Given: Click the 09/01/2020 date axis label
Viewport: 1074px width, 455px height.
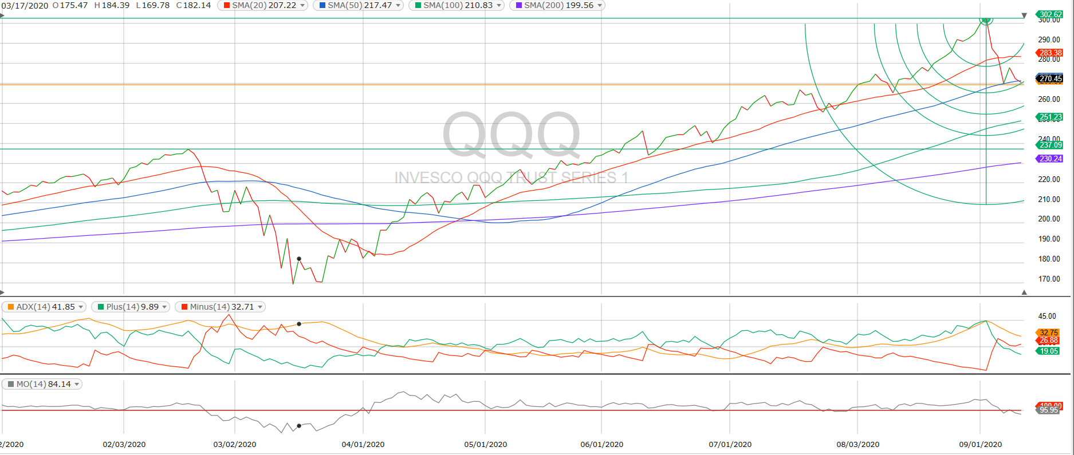Looking at the screenshot, I should point(980,444).
